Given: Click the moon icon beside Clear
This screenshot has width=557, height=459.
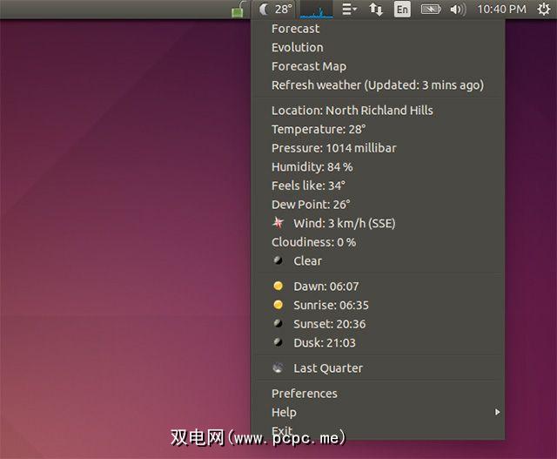Looking at the screenshot, I should [x=278, y=260].
